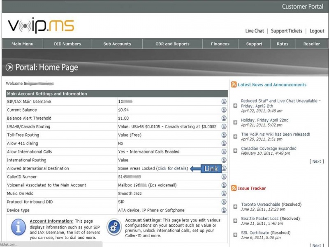Click the RSS icon beside Latest News

coord(234,84)
